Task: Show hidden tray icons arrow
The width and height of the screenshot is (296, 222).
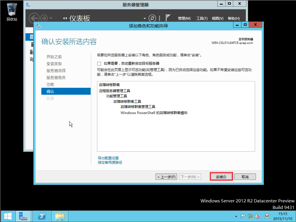Action: click(236, 216)
